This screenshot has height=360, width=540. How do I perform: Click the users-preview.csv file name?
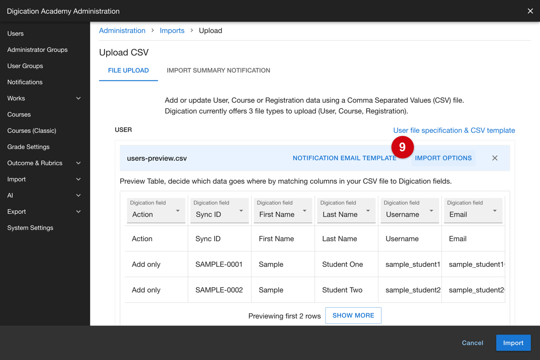click(x=157, y=158)
